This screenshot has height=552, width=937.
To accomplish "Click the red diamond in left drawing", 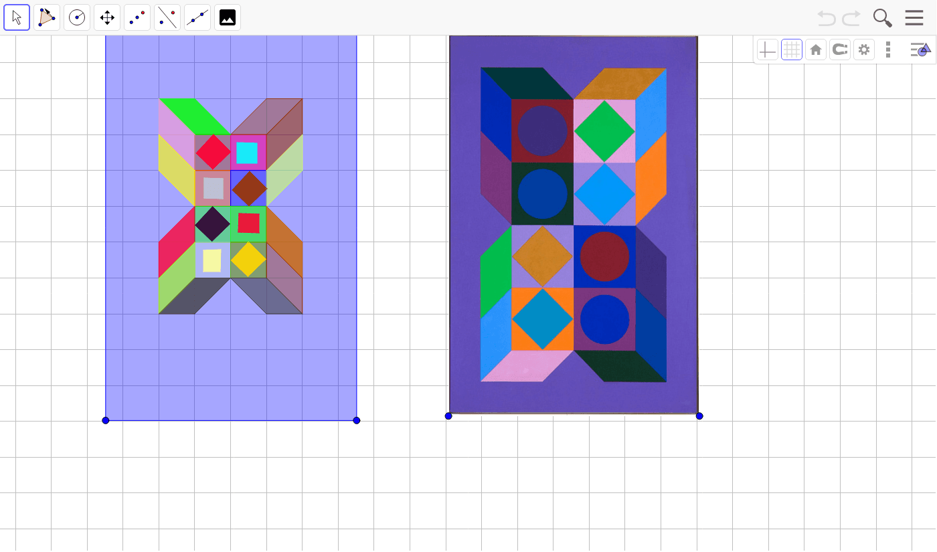I will [x=213, y=152].
